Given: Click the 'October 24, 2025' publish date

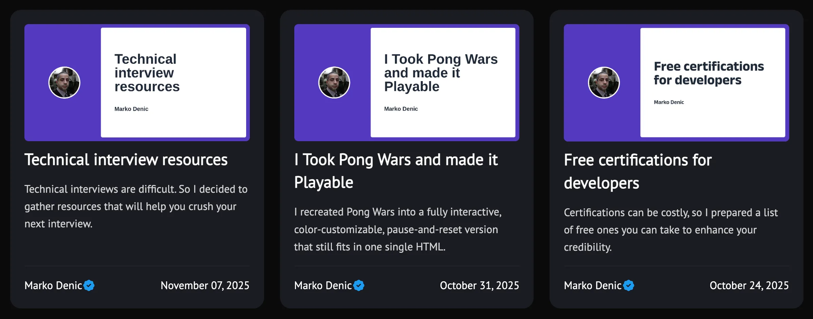Looking at the screenshot, I should 750,285.
